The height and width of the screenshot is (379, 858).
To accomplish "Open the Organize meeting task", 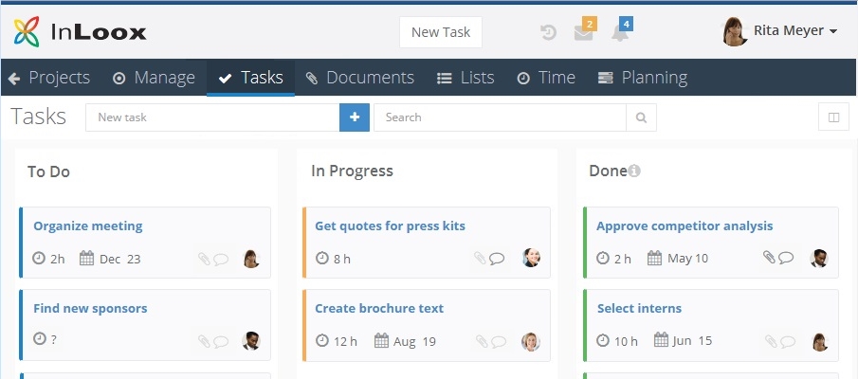I will pyautogui.click(x=88, y=226).
